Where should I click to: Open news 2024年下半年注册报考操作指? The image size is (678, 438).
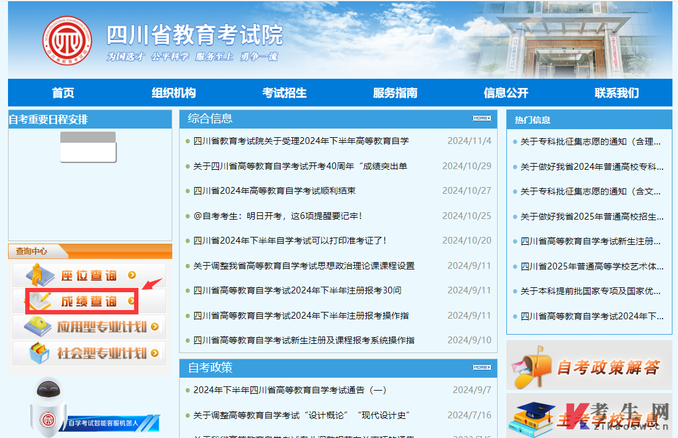pyautogui.click(x=301, y=316)
